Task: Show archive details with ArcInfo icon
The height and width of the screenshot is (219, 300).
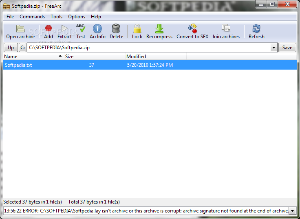Action: click(x=97, y=28)
